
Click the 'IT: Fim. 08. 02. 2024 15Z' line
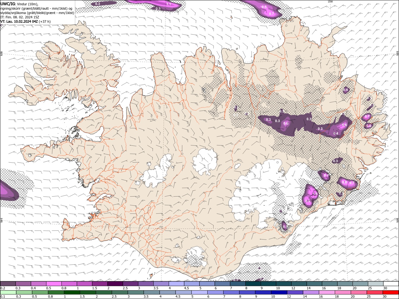pos(19,17)
